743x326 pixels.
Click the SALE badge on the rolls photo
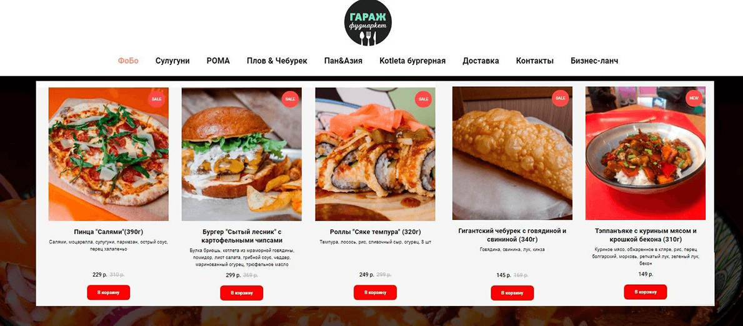pyautogui.click(x=423, y=99)
